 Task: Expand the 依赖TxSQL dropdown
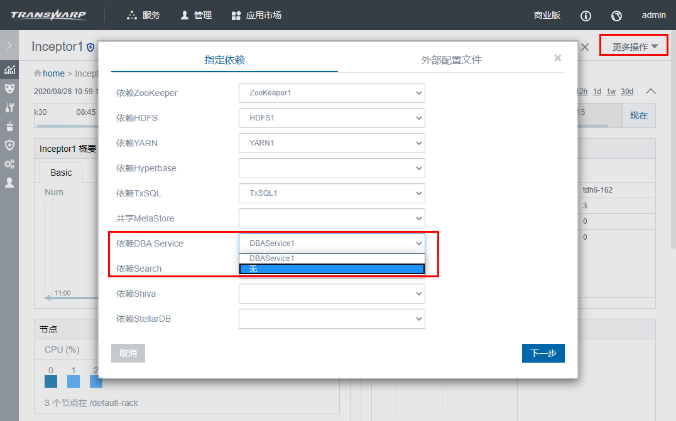click(x=332, y=193)
